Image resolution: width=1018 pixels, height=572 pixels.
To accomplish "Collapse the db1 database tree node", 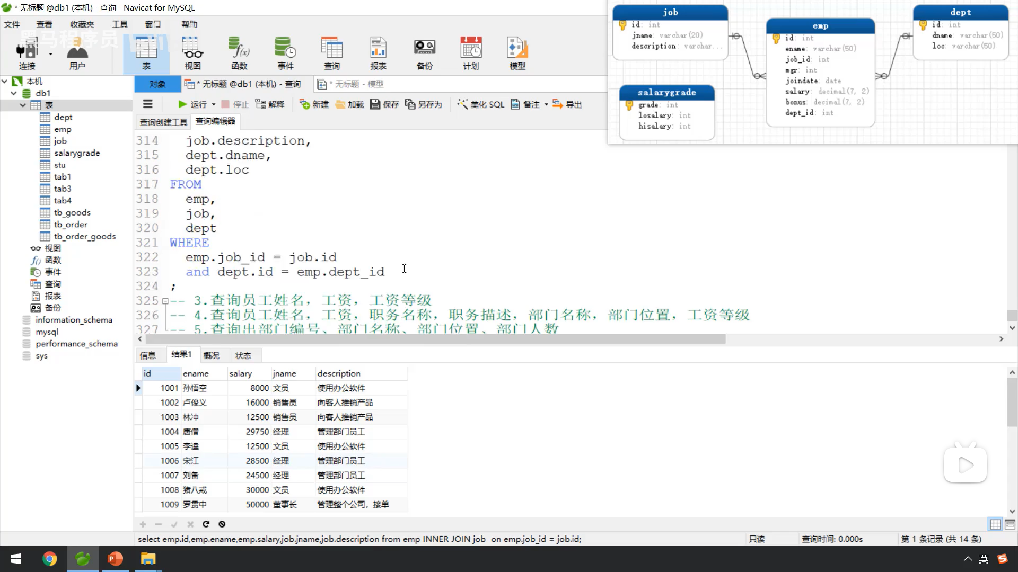I will tap(14, 93).
